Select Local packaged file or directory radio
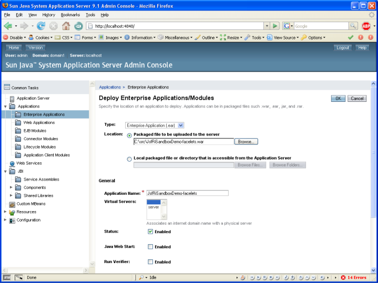Image resolution: width=378 pixels, height=283 pixels. [129, 159]
